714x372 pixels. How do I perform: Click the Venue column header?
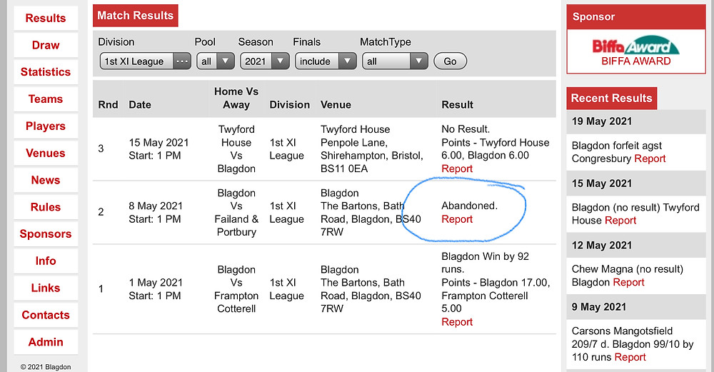click(x=336, y=105)
